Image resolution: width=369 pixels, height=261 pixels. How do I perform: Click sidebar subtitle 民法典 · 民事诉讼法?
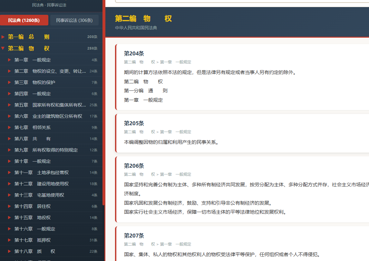(49, 5)
